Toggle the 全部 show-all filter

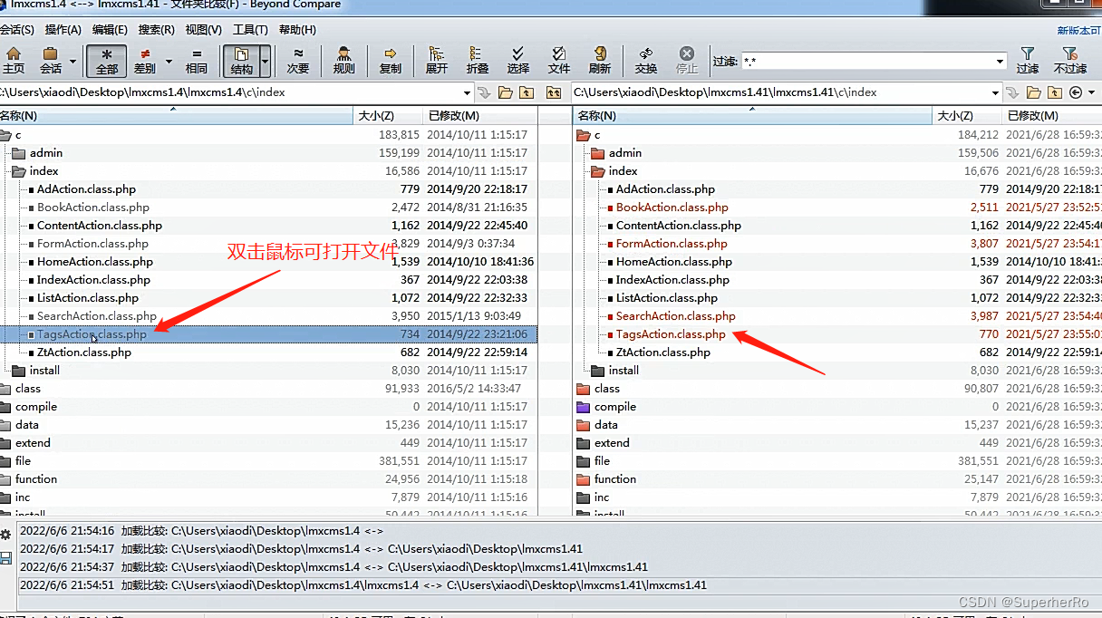107,60
